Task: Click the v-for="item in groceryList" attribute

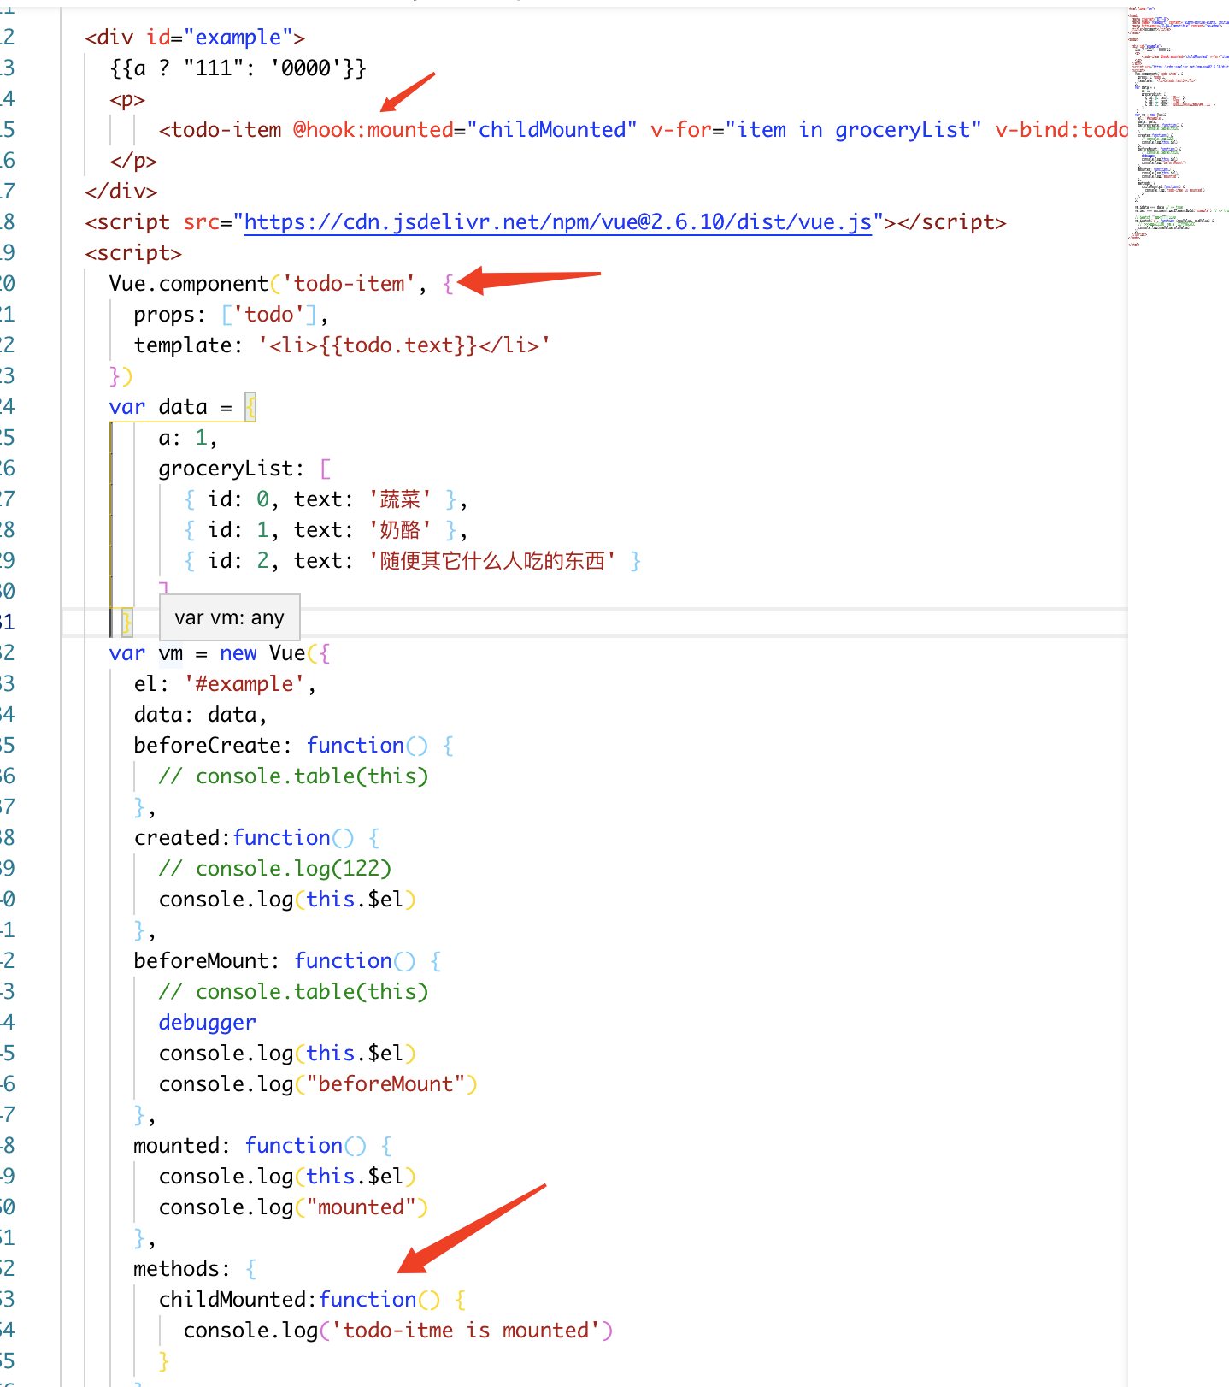Action: tap(816, 130)
